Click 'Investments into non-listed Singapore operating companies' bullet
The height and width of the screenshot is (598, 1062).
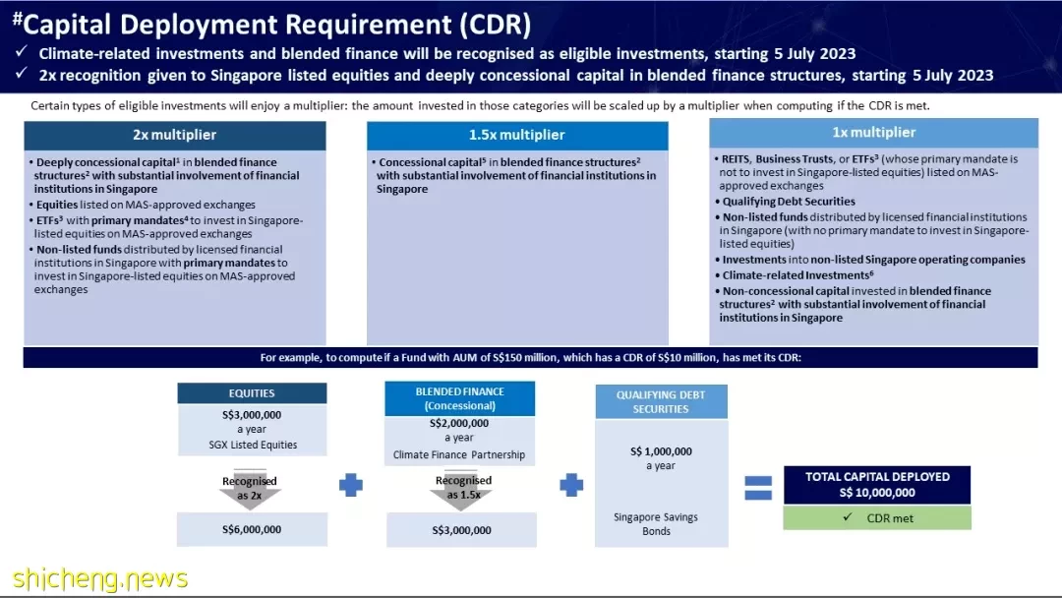pos(870,260)
